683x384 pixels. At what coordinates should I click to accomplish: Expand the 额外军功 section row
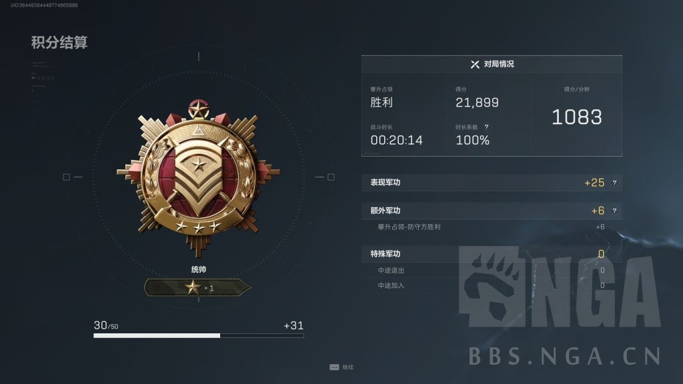[492, 211]
